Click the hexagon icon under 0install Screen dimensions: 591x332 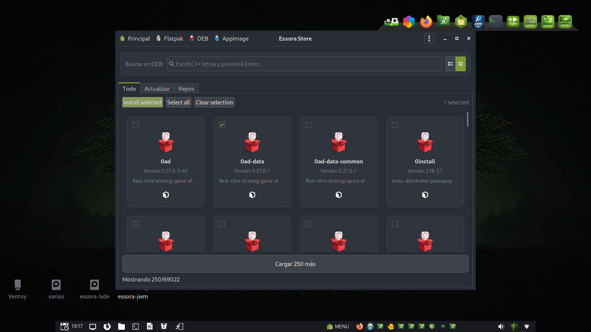pos(425,195)
